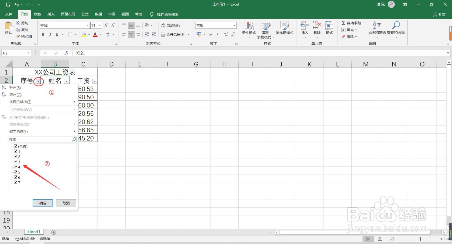Image resolution: width=452 pixels, height=244 pixels.
Task: Click the 确定 OK button
Action: (x=43, y=203)
